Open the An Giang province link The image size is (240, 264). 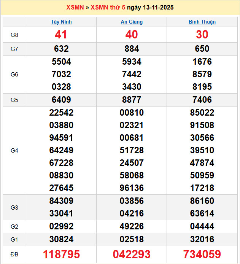pos(132,22)
